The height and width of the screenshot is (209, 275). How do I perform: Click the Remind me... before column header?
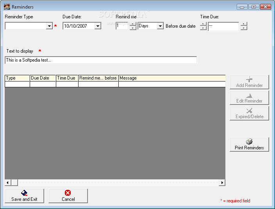[98, 78]
